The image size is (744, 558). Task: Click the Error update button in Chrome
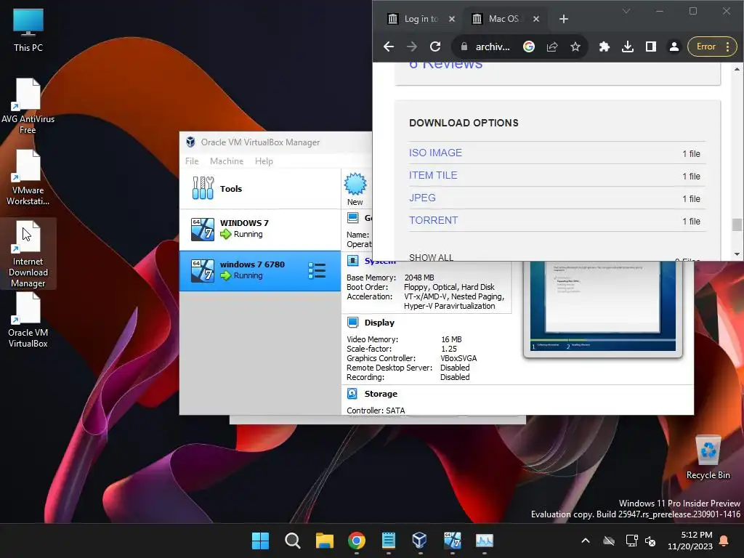click(x=712, y=46)
